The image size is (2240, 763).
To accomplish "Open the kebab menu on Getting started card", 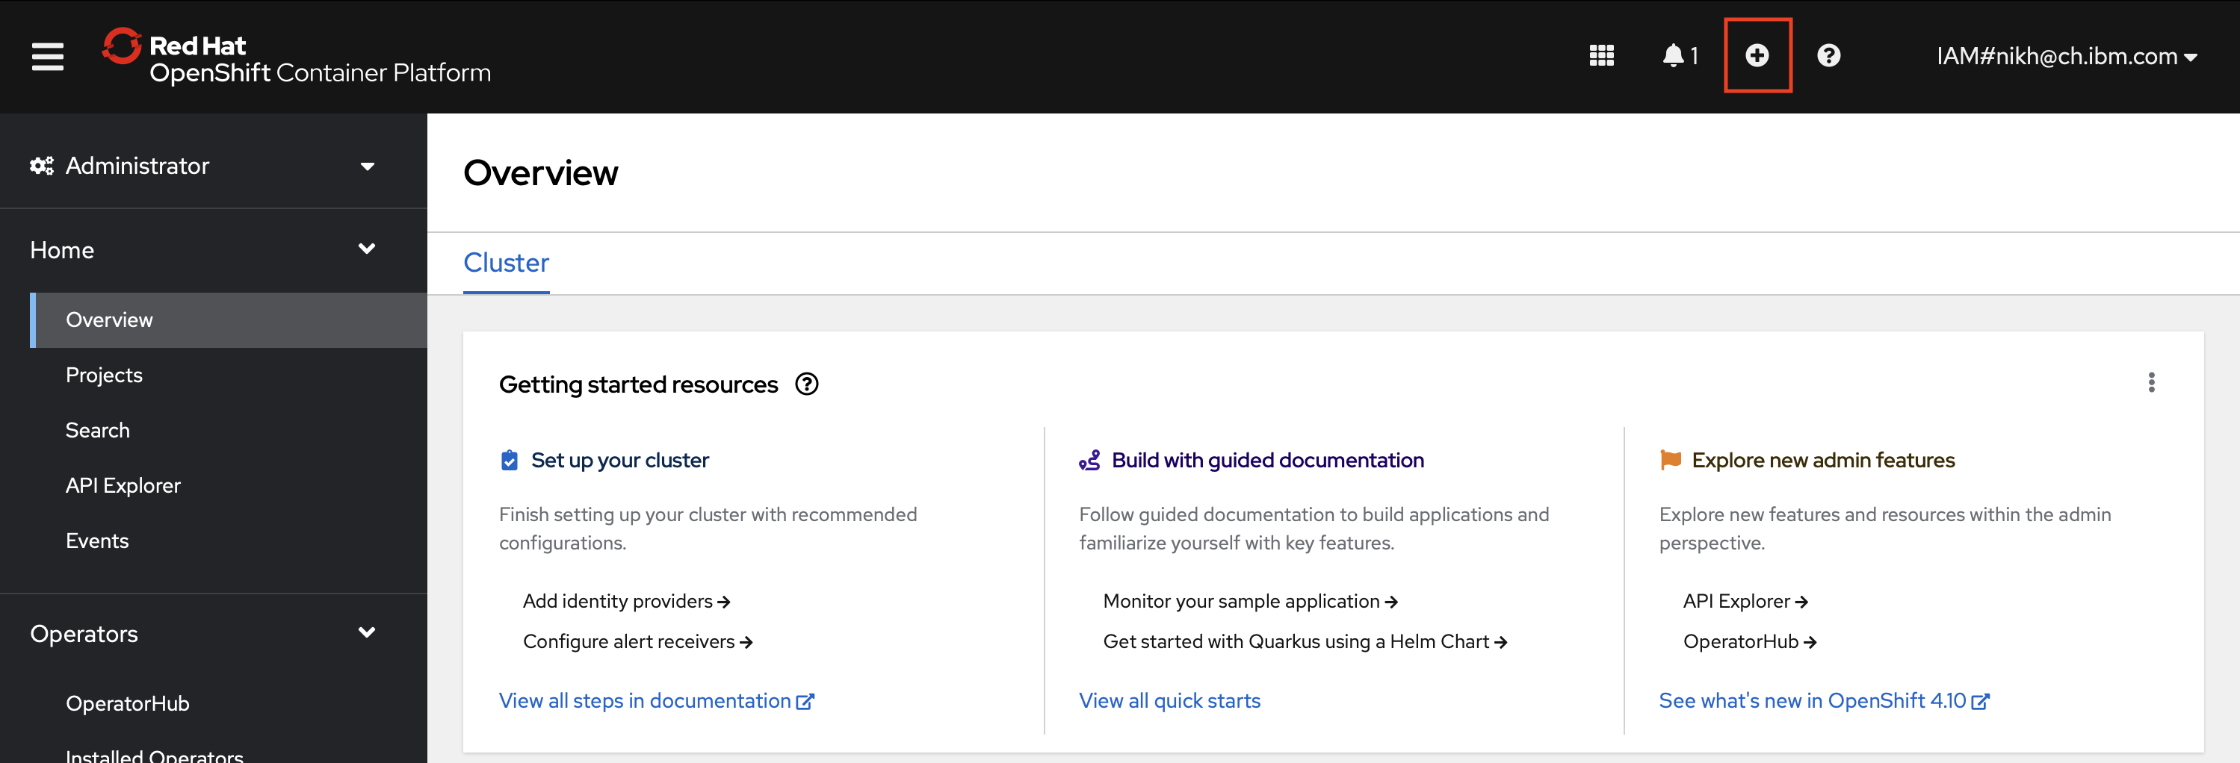I will [x=2150, y=382].
